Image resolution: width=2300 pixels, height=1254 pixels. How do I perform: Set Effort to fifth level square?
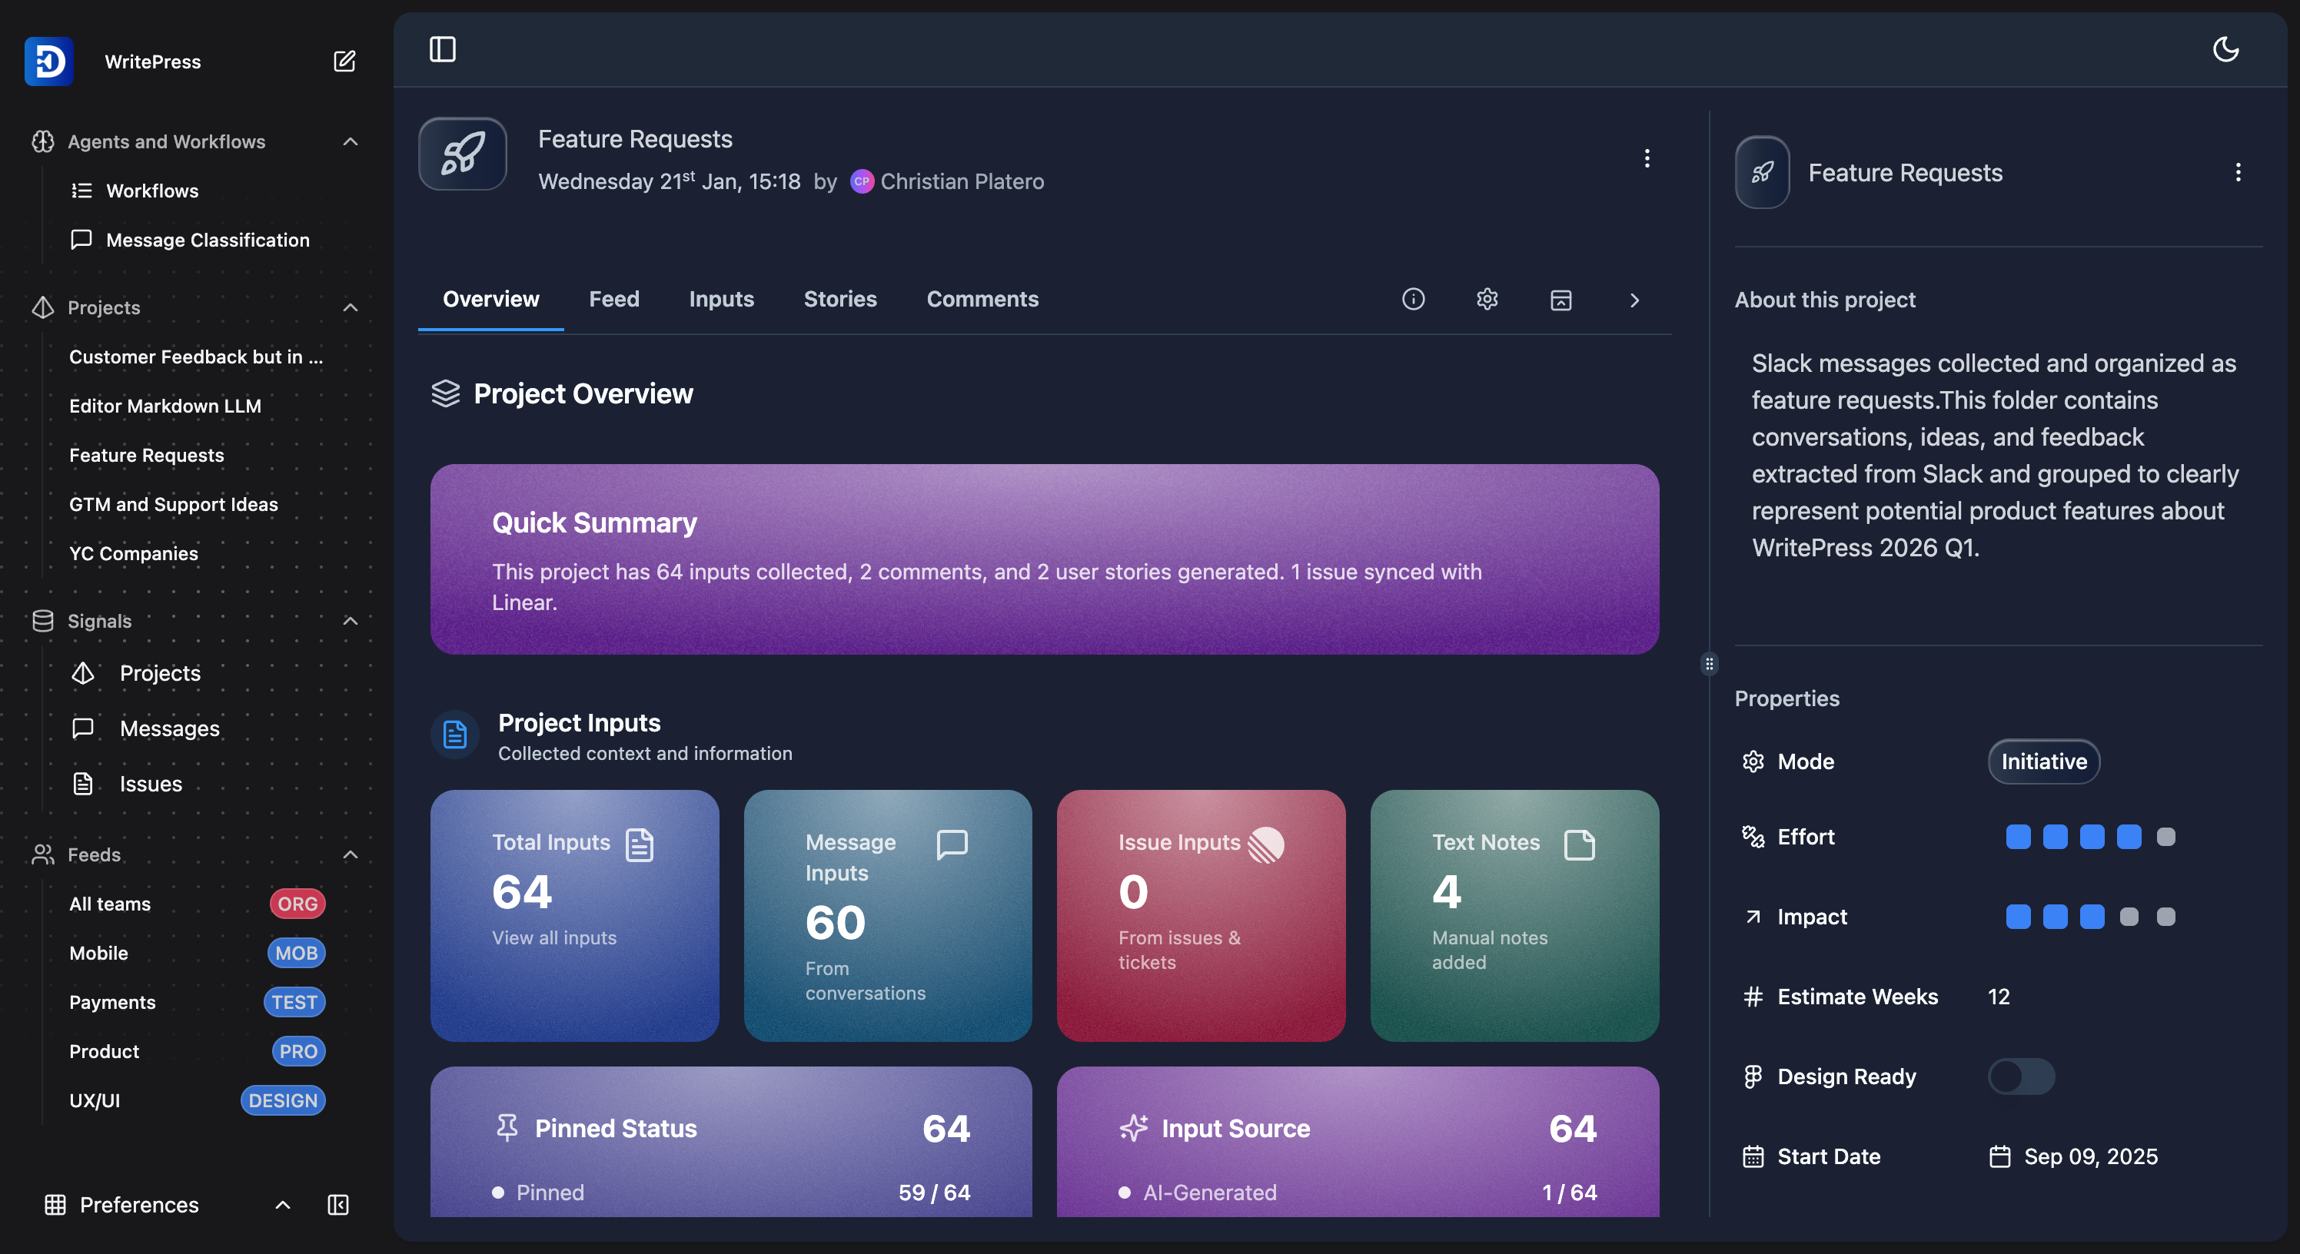pyautogui.click(x=2165, y=838)
